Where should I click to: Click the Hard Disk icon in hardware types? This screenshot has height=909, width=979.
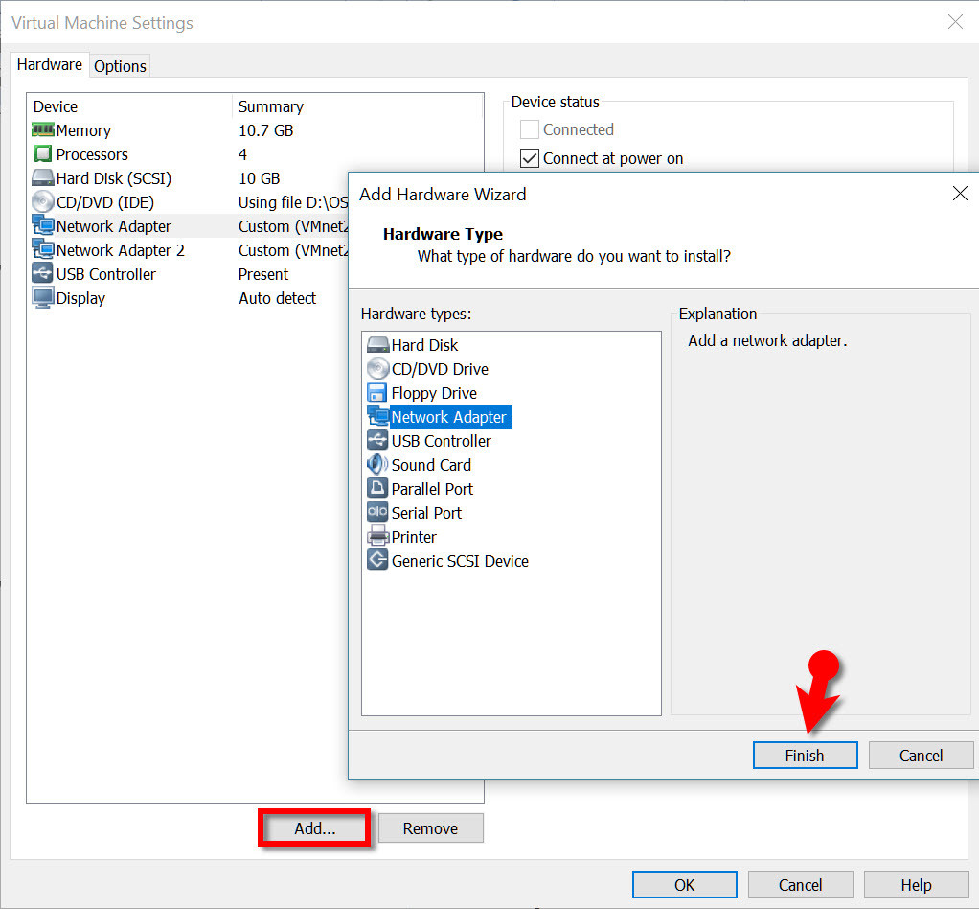pos(377,344)
